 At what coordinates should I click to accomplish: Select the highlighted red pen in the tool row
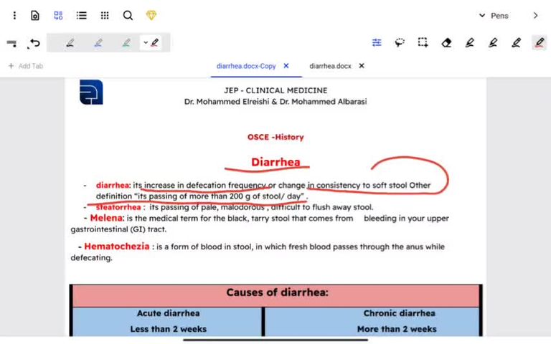(540, 43)
